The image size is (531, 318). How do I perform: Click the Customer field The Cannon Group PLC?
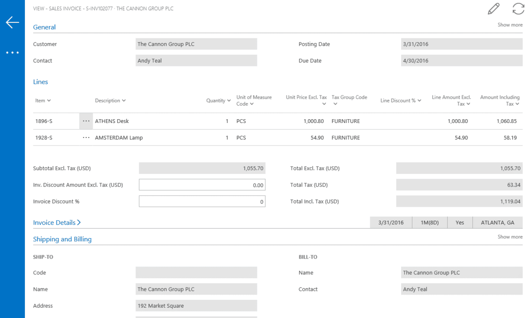(x=196, y=44)
